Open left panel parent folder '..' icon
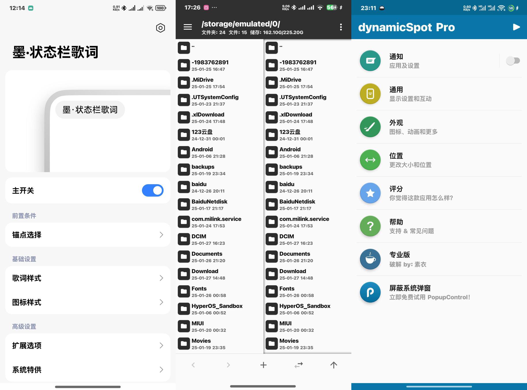527x390 pixels. coord(184,48)
